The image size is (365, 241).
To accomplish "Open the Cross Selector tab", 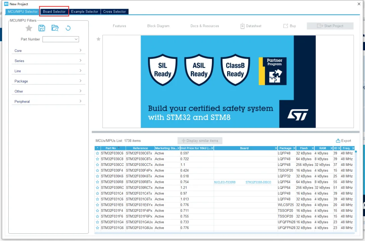I will (x=114, y=11).
